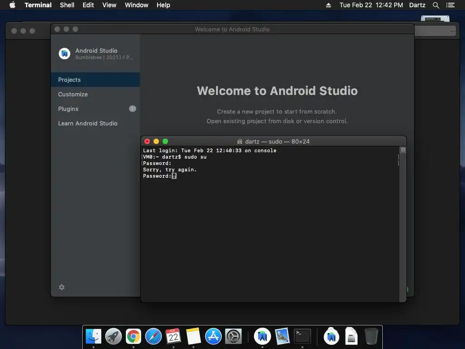Select Plugins in Android Studio sidebar
Image resolution: width=465 pixels, height=349 pixels.
coord(95,109)
